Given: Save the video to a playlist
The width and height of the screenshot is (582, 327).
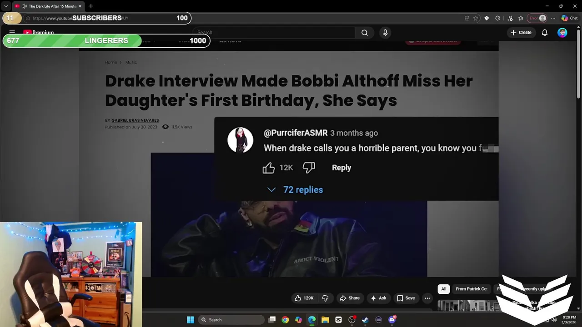Looking at the screenshot, I should click(406, 298).
